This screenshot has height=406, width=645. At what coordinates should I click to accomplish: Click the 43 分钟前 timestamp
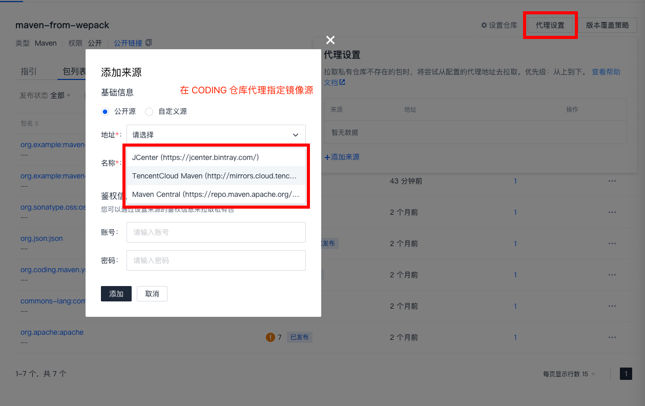pyautogui.click(x=406, y=181)
